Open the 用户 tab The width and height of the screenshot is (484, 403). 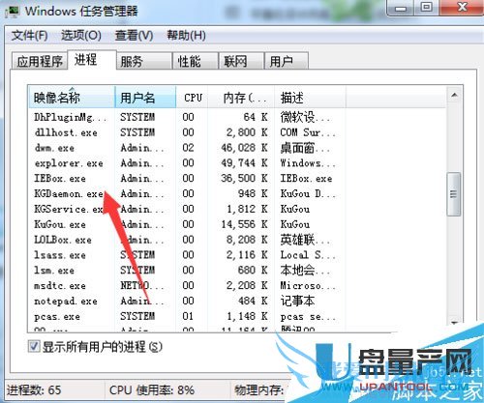(286, 61)
